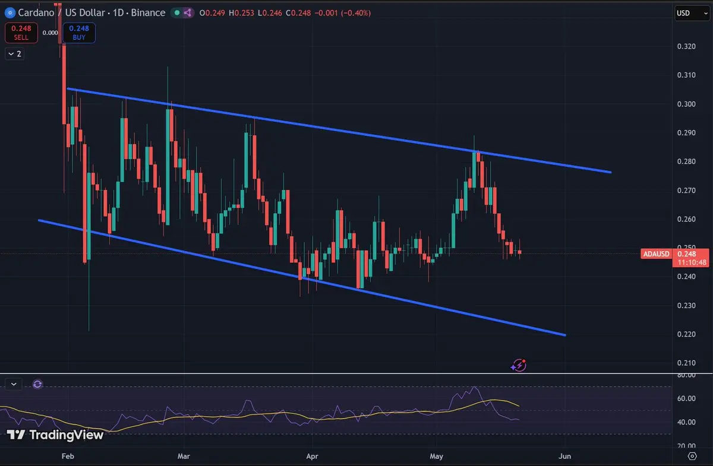Click the open value O0.249
The height and width of the screenshot is (466, 713).
coord(212,13)
